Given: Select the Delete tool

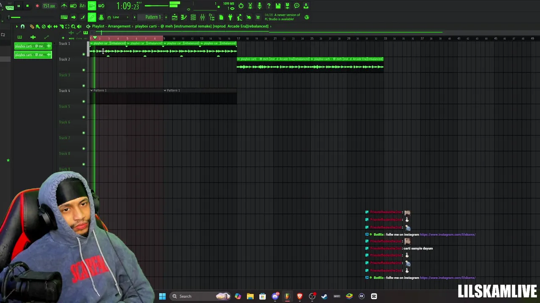Looking at the screenshot, I should point(43,27).
